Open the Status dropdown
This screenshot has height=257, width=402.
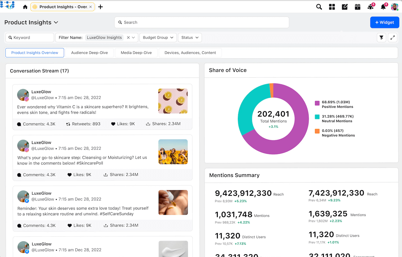(190, 38)
